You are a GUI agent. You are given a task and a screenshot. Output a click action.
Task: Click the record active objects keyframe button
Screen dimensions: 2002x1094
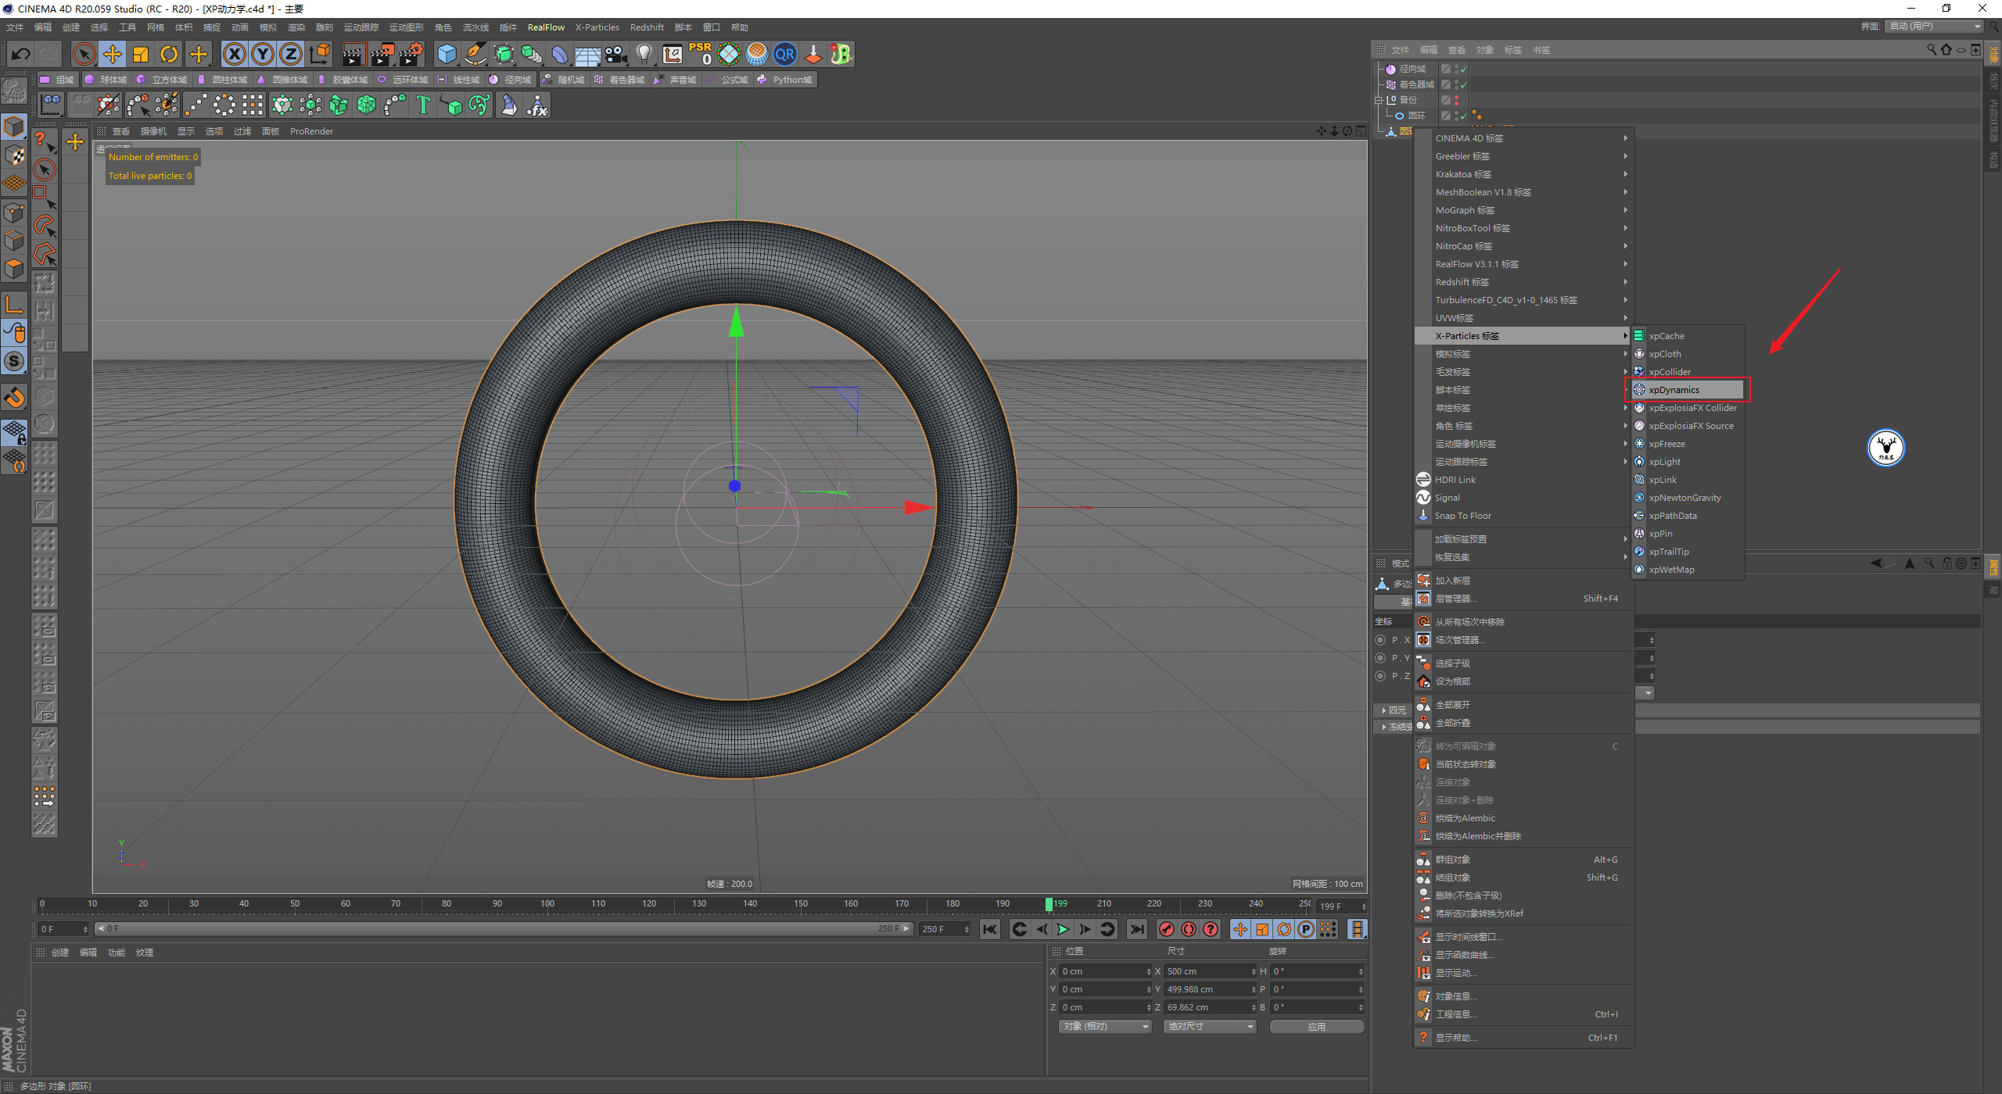[1167, 929]
